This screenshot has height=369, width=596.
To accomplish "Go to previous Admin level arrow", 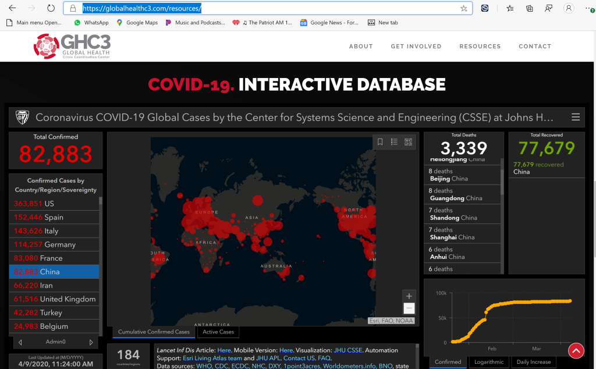I will (20, 342).
